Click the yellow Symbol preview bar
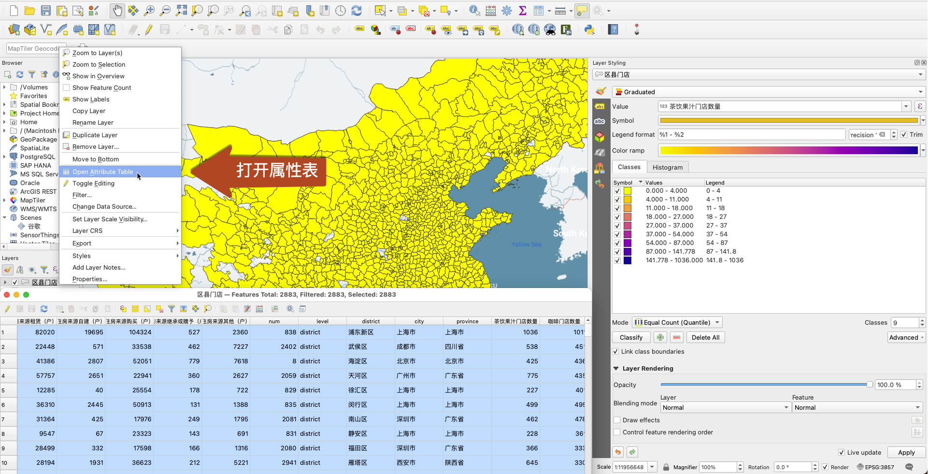This screenshot has width=928, height=474. [x=789, y=121]
